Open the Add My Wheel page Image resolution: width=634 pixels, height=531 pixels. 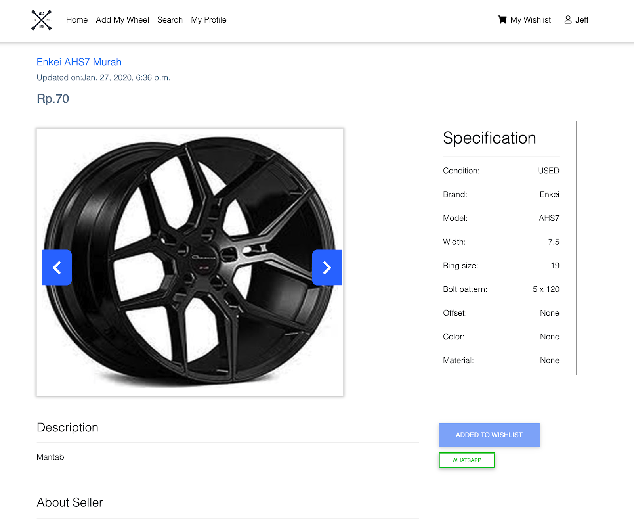point(122,20)
